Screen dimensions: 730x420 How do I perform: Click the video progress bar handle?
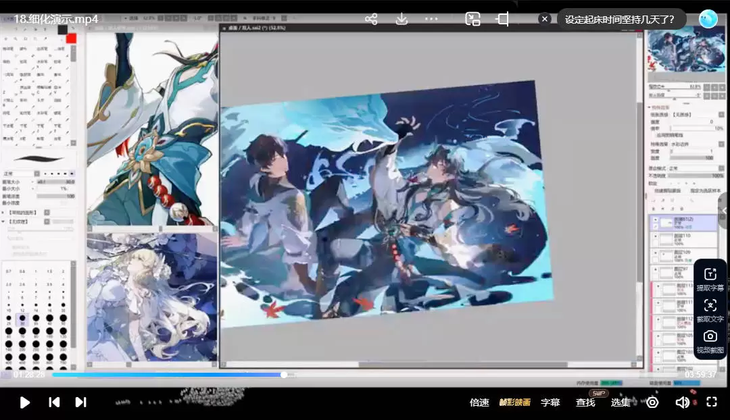click(284, 375)
